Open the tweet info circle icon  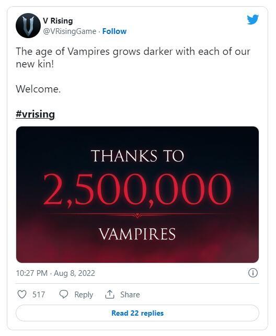click(x=253, y=273)
